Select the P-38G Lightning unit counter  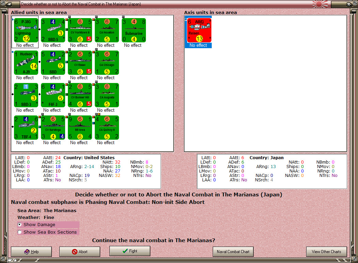26,30
